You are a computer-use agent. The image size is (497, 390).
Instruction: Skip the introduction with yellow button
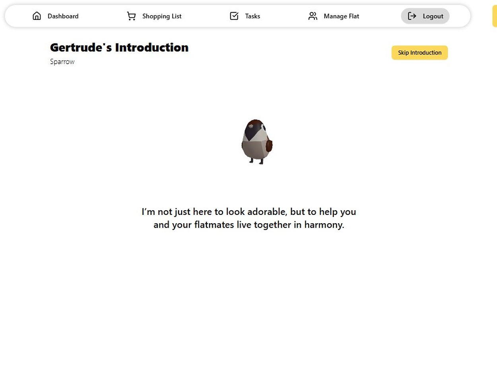[419, 53]
